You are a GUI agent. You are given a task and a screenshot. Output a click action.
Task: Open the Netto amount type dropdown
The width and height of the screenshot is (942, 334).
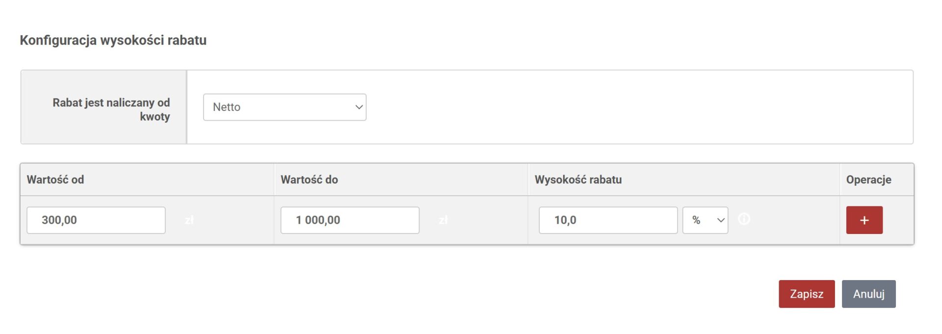pyautogui.click(x=285, y=107)
